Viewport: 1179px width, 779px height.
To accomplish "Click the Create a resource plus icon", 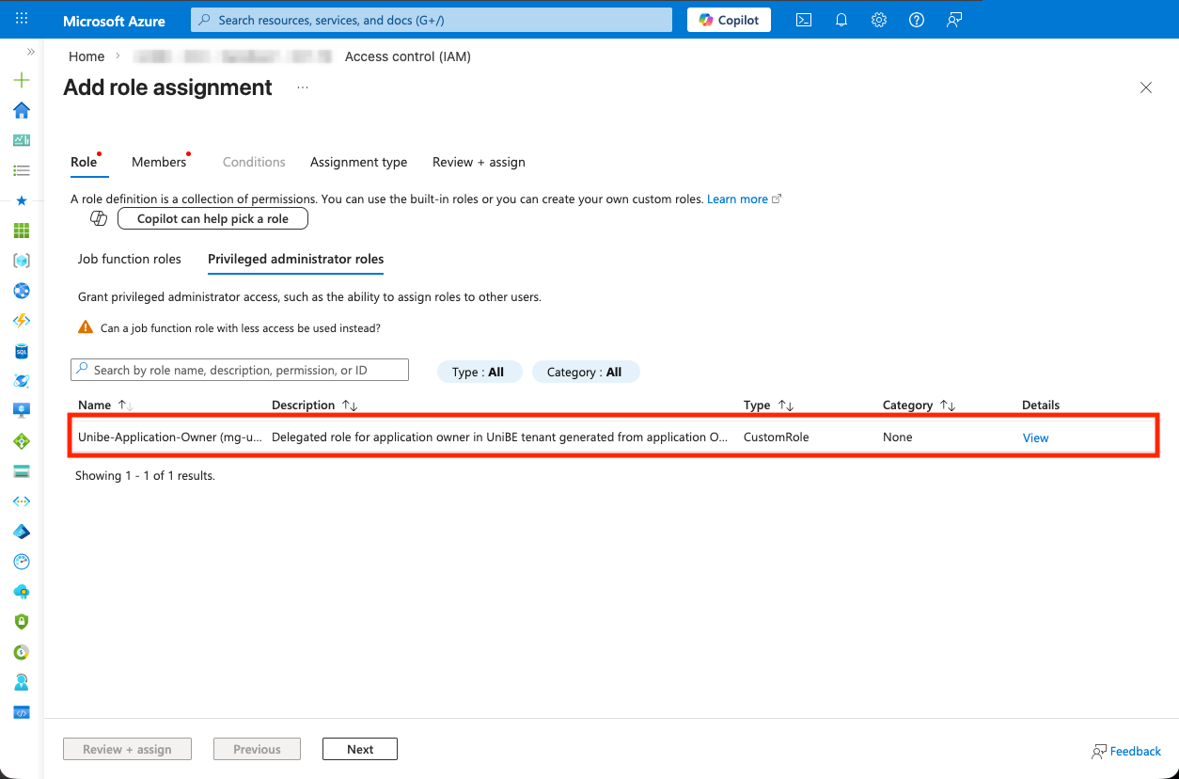I will pos(22,81).
